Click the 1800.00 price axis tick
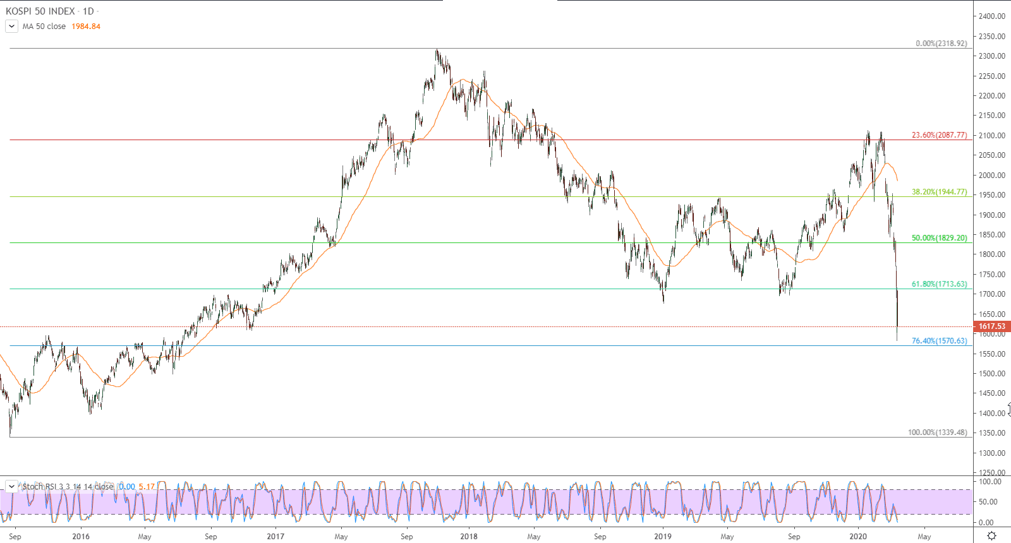This screenshot has width=1011, height=543. click(992, 254)
